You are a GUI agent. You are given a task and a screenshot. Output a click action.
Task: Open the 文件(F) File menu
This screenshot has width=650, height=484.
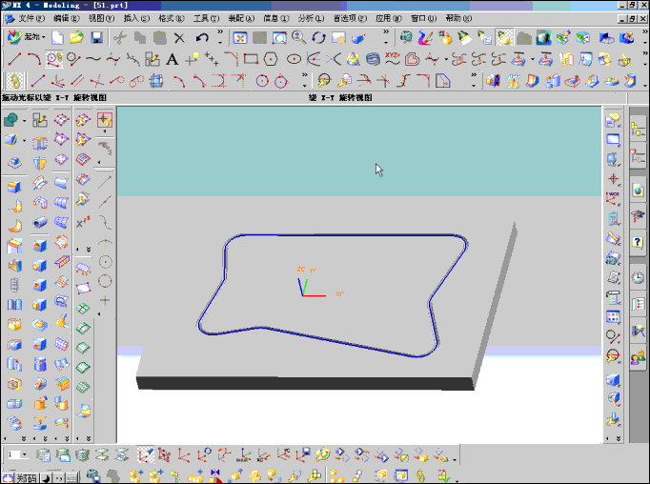point(31,18)
